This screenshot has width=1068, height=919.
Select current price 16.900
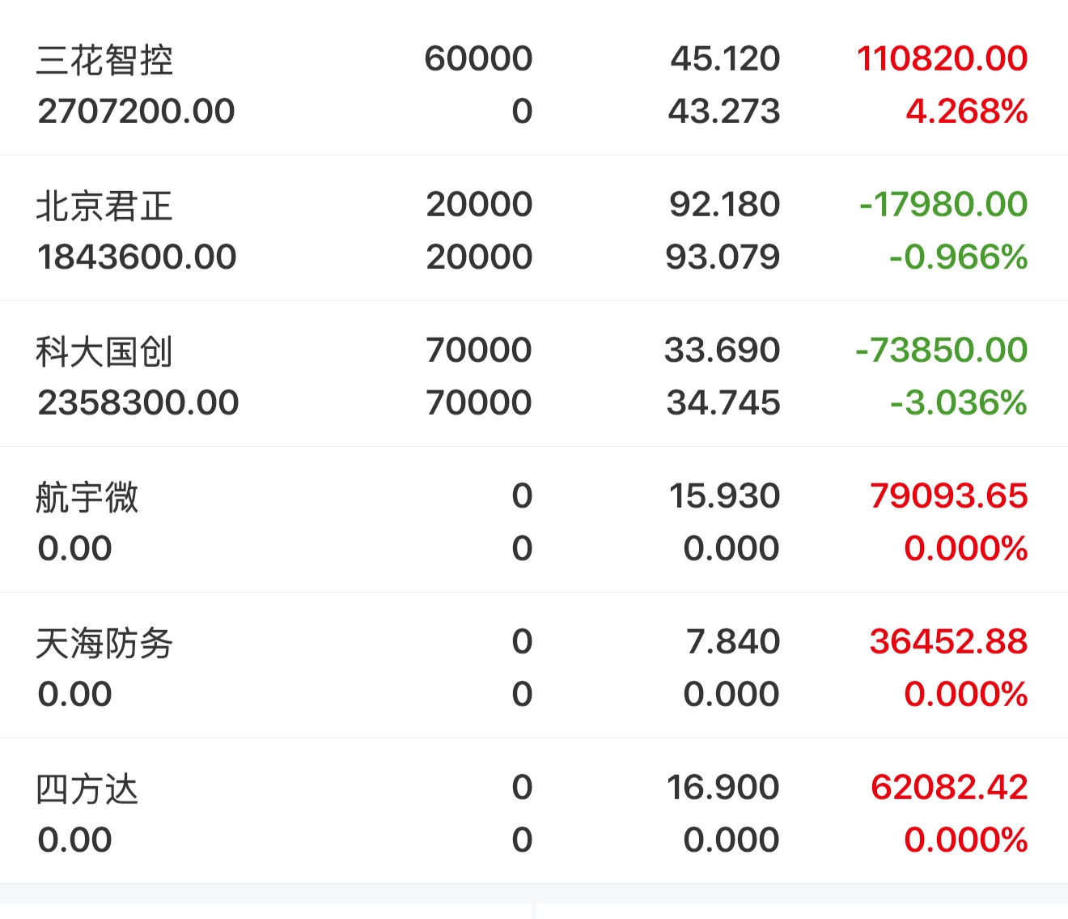pos(723,787)
